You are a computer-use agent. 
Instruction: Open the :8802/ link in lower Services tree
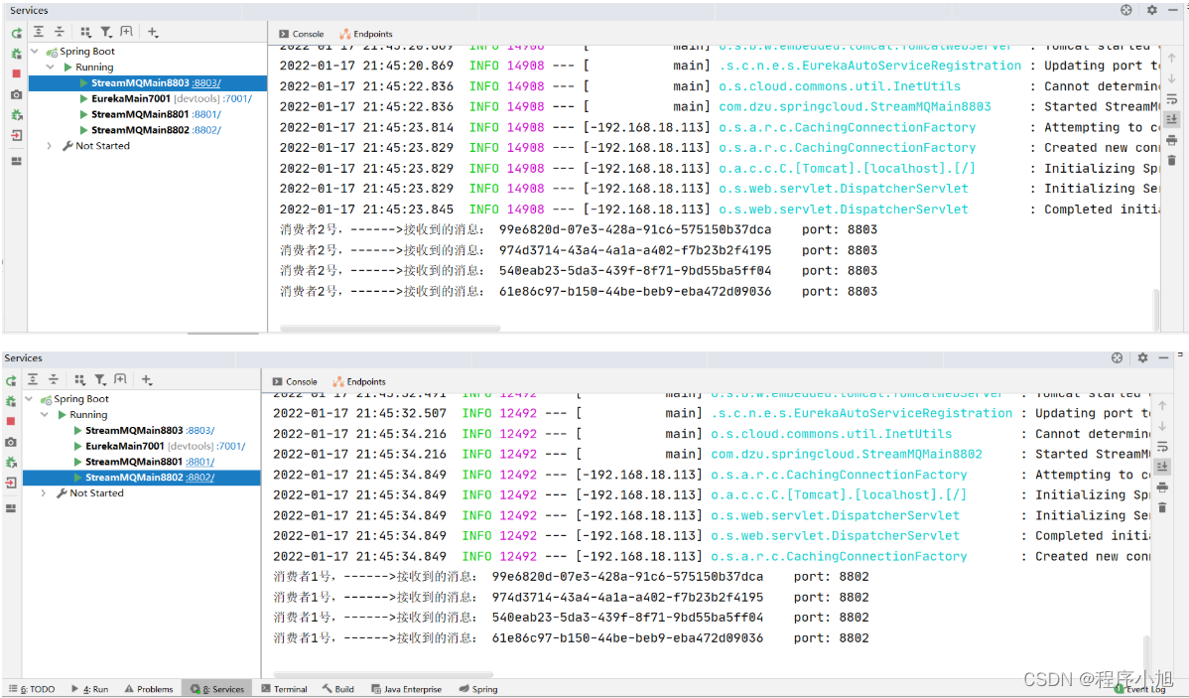click(200, 478)
